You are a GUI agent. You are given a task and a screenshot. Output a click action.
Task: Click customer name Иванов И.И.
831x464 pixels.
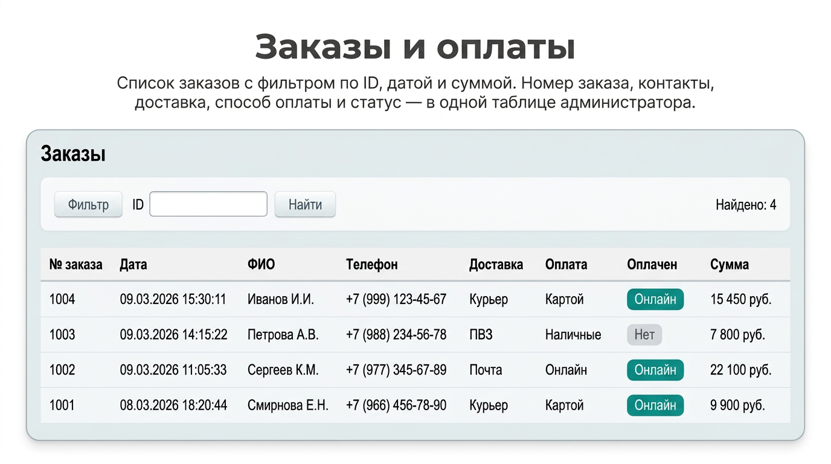pos(281,299)
